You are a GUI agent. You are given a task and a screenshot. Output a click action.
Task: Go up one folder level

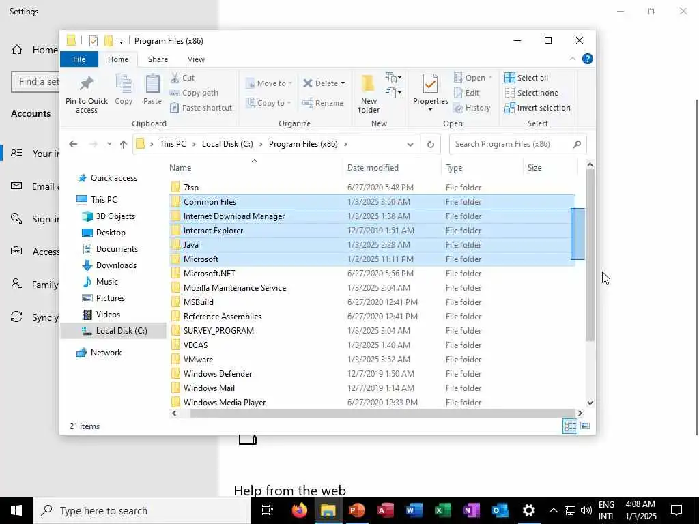(124, 144)
